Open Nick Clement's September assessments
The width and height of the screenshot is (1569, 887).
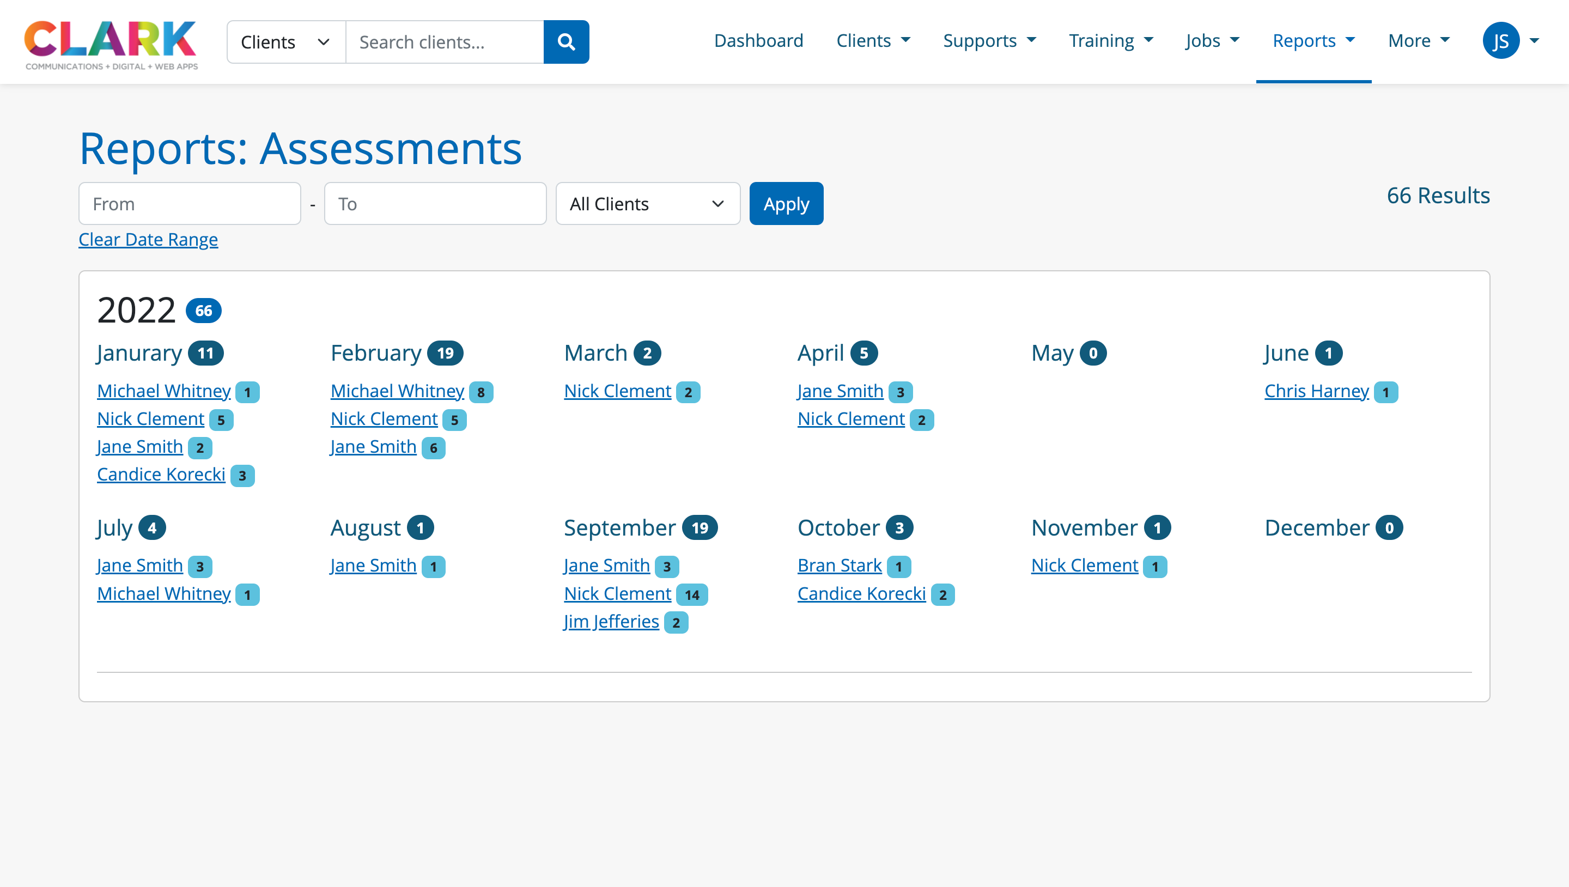pos(617,593)
